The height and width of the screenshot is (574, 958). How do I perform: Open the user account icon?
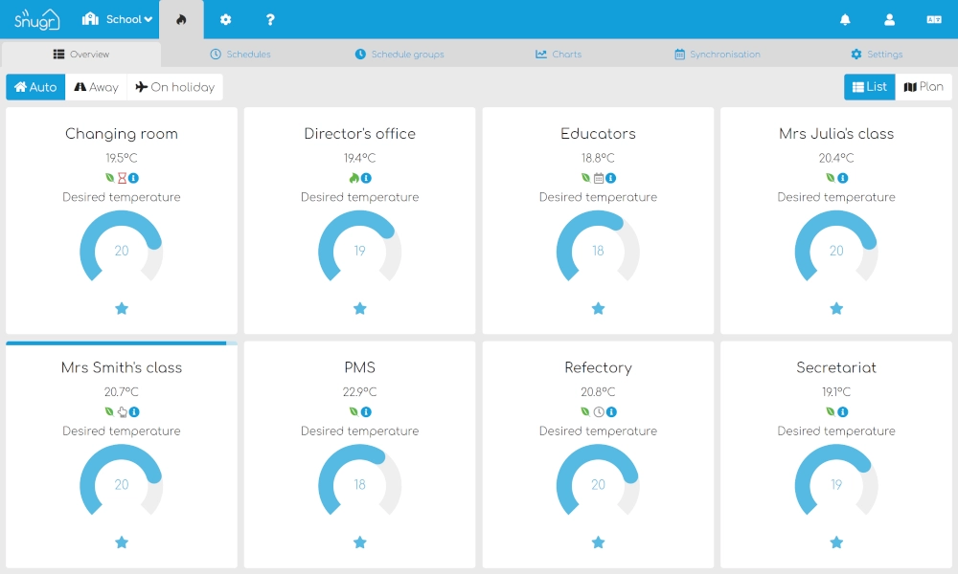[890, 19]
